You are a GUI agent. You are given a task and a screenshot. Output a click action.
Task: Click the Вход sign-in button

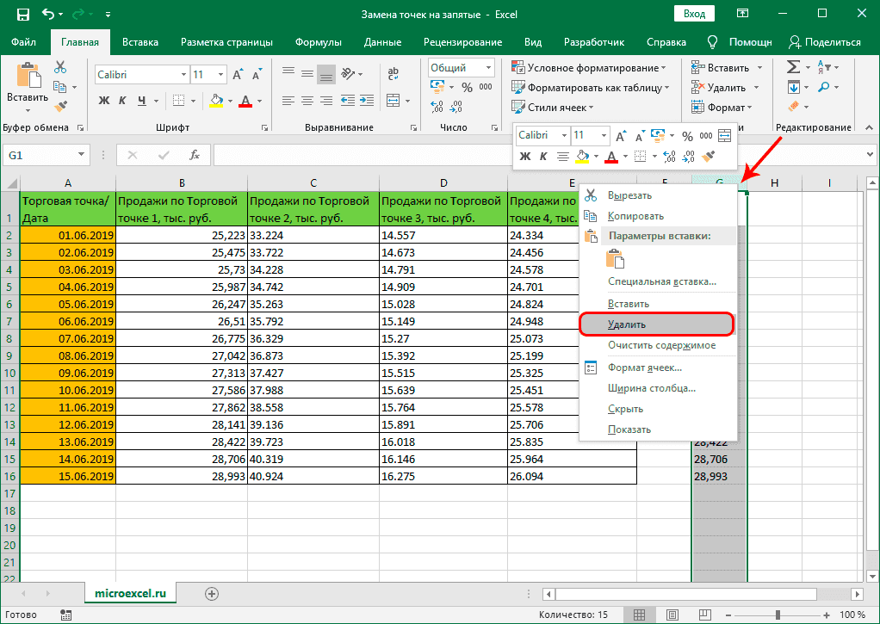[x=694, y=15]
